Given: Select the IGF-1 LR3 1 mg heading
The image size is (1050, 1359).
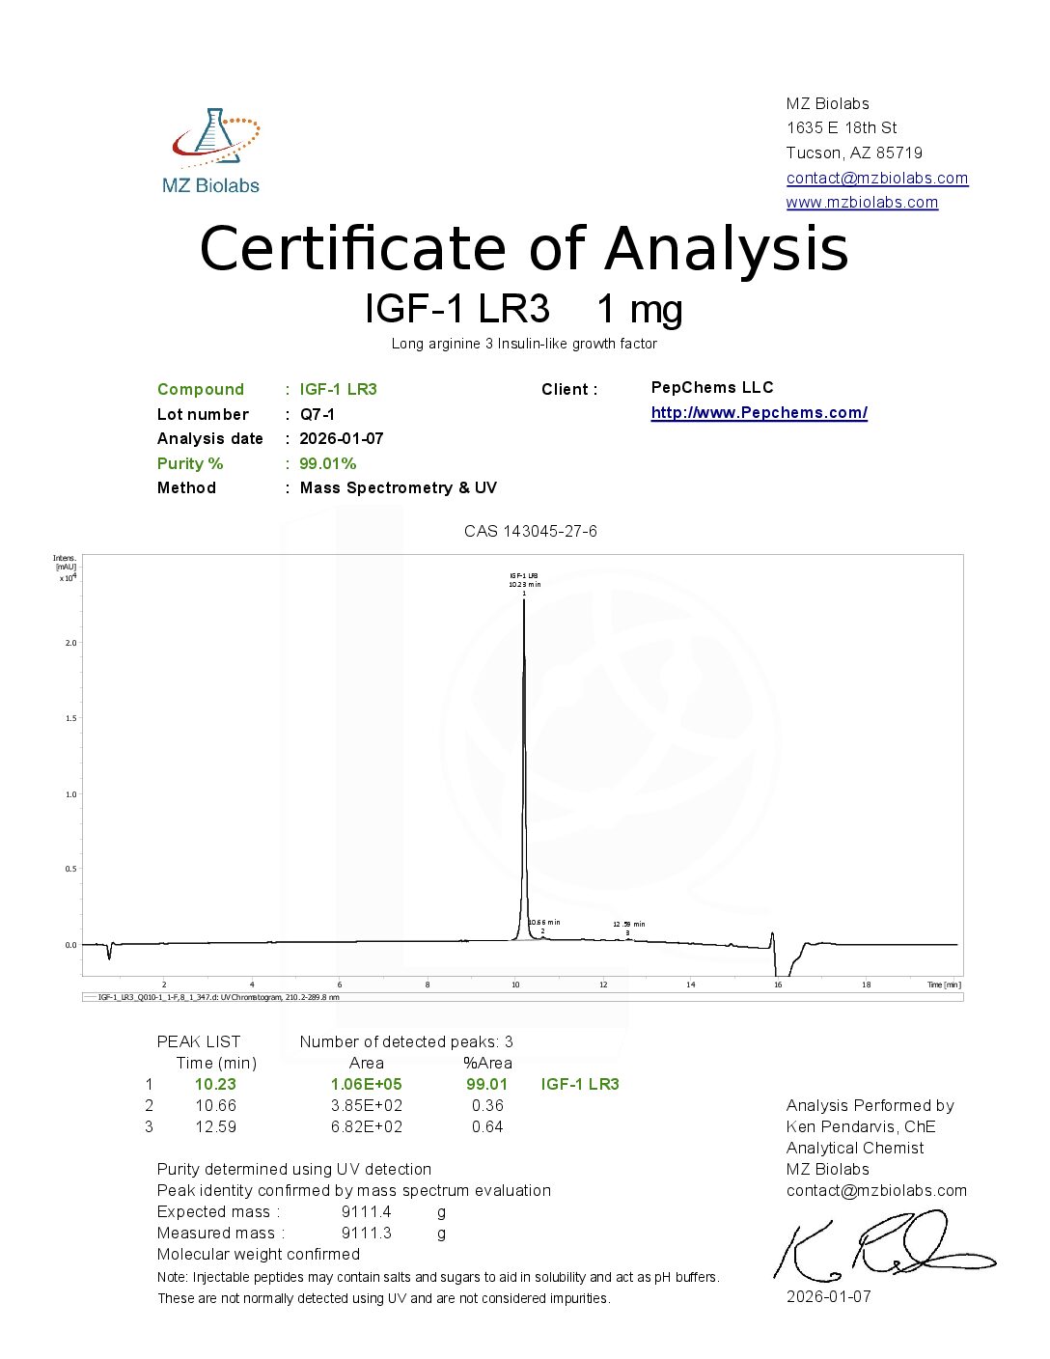Looking at the screenshot, I should click(x=524, y=309).
